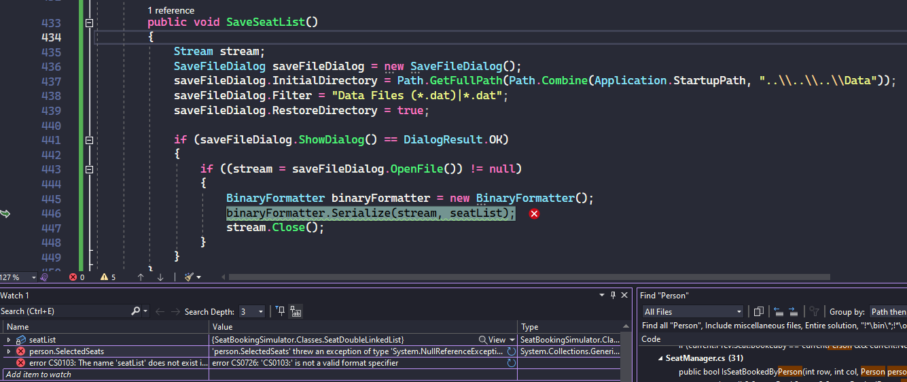This screenshot has width=907, height=382.
Task: Collapse the if stream block on line 443
Action: [88, 169]
